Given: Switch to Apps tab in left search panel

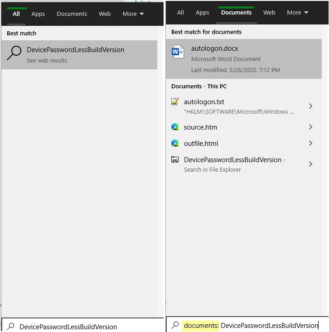Looking at the screenshot, I should [38, 14].
